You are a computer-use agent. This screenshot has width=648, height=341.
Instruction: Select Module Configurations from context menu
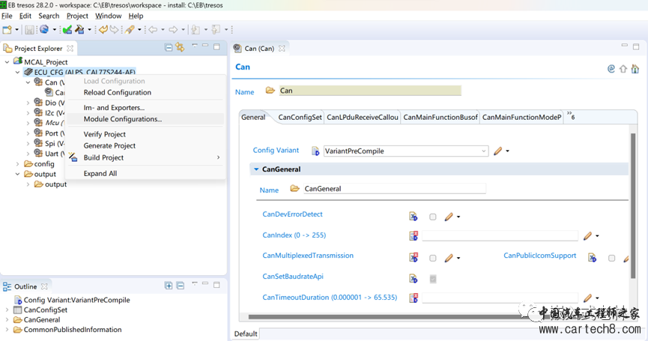122,119
